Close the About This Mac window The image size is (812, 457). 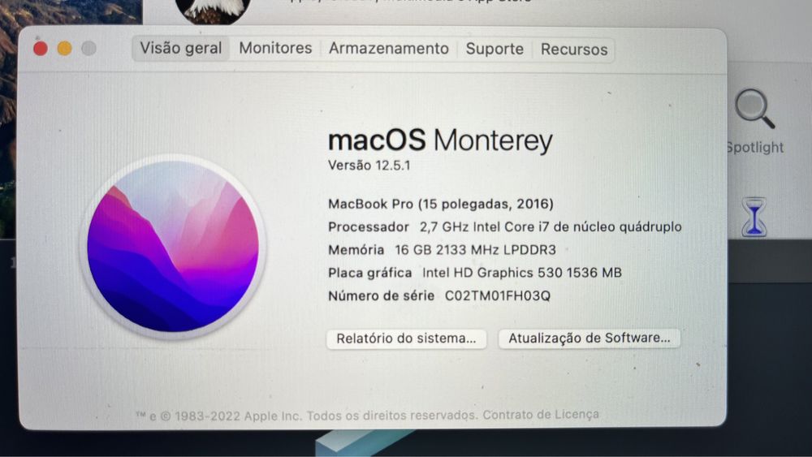coord(41,48)
